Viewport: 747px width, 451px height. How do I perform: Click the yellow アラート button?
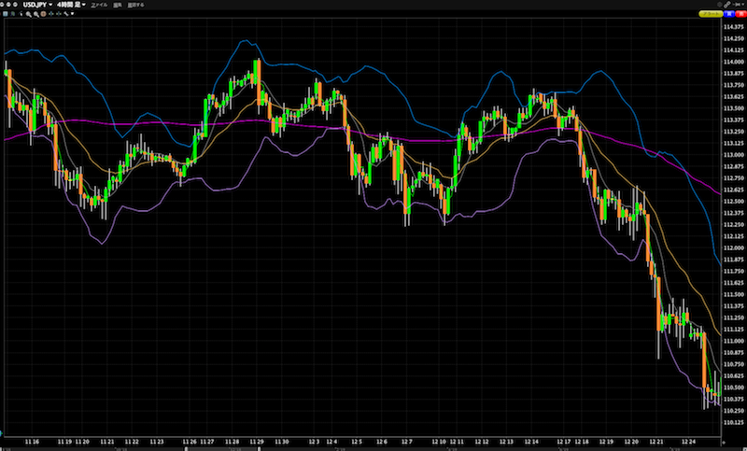[712, 15]
